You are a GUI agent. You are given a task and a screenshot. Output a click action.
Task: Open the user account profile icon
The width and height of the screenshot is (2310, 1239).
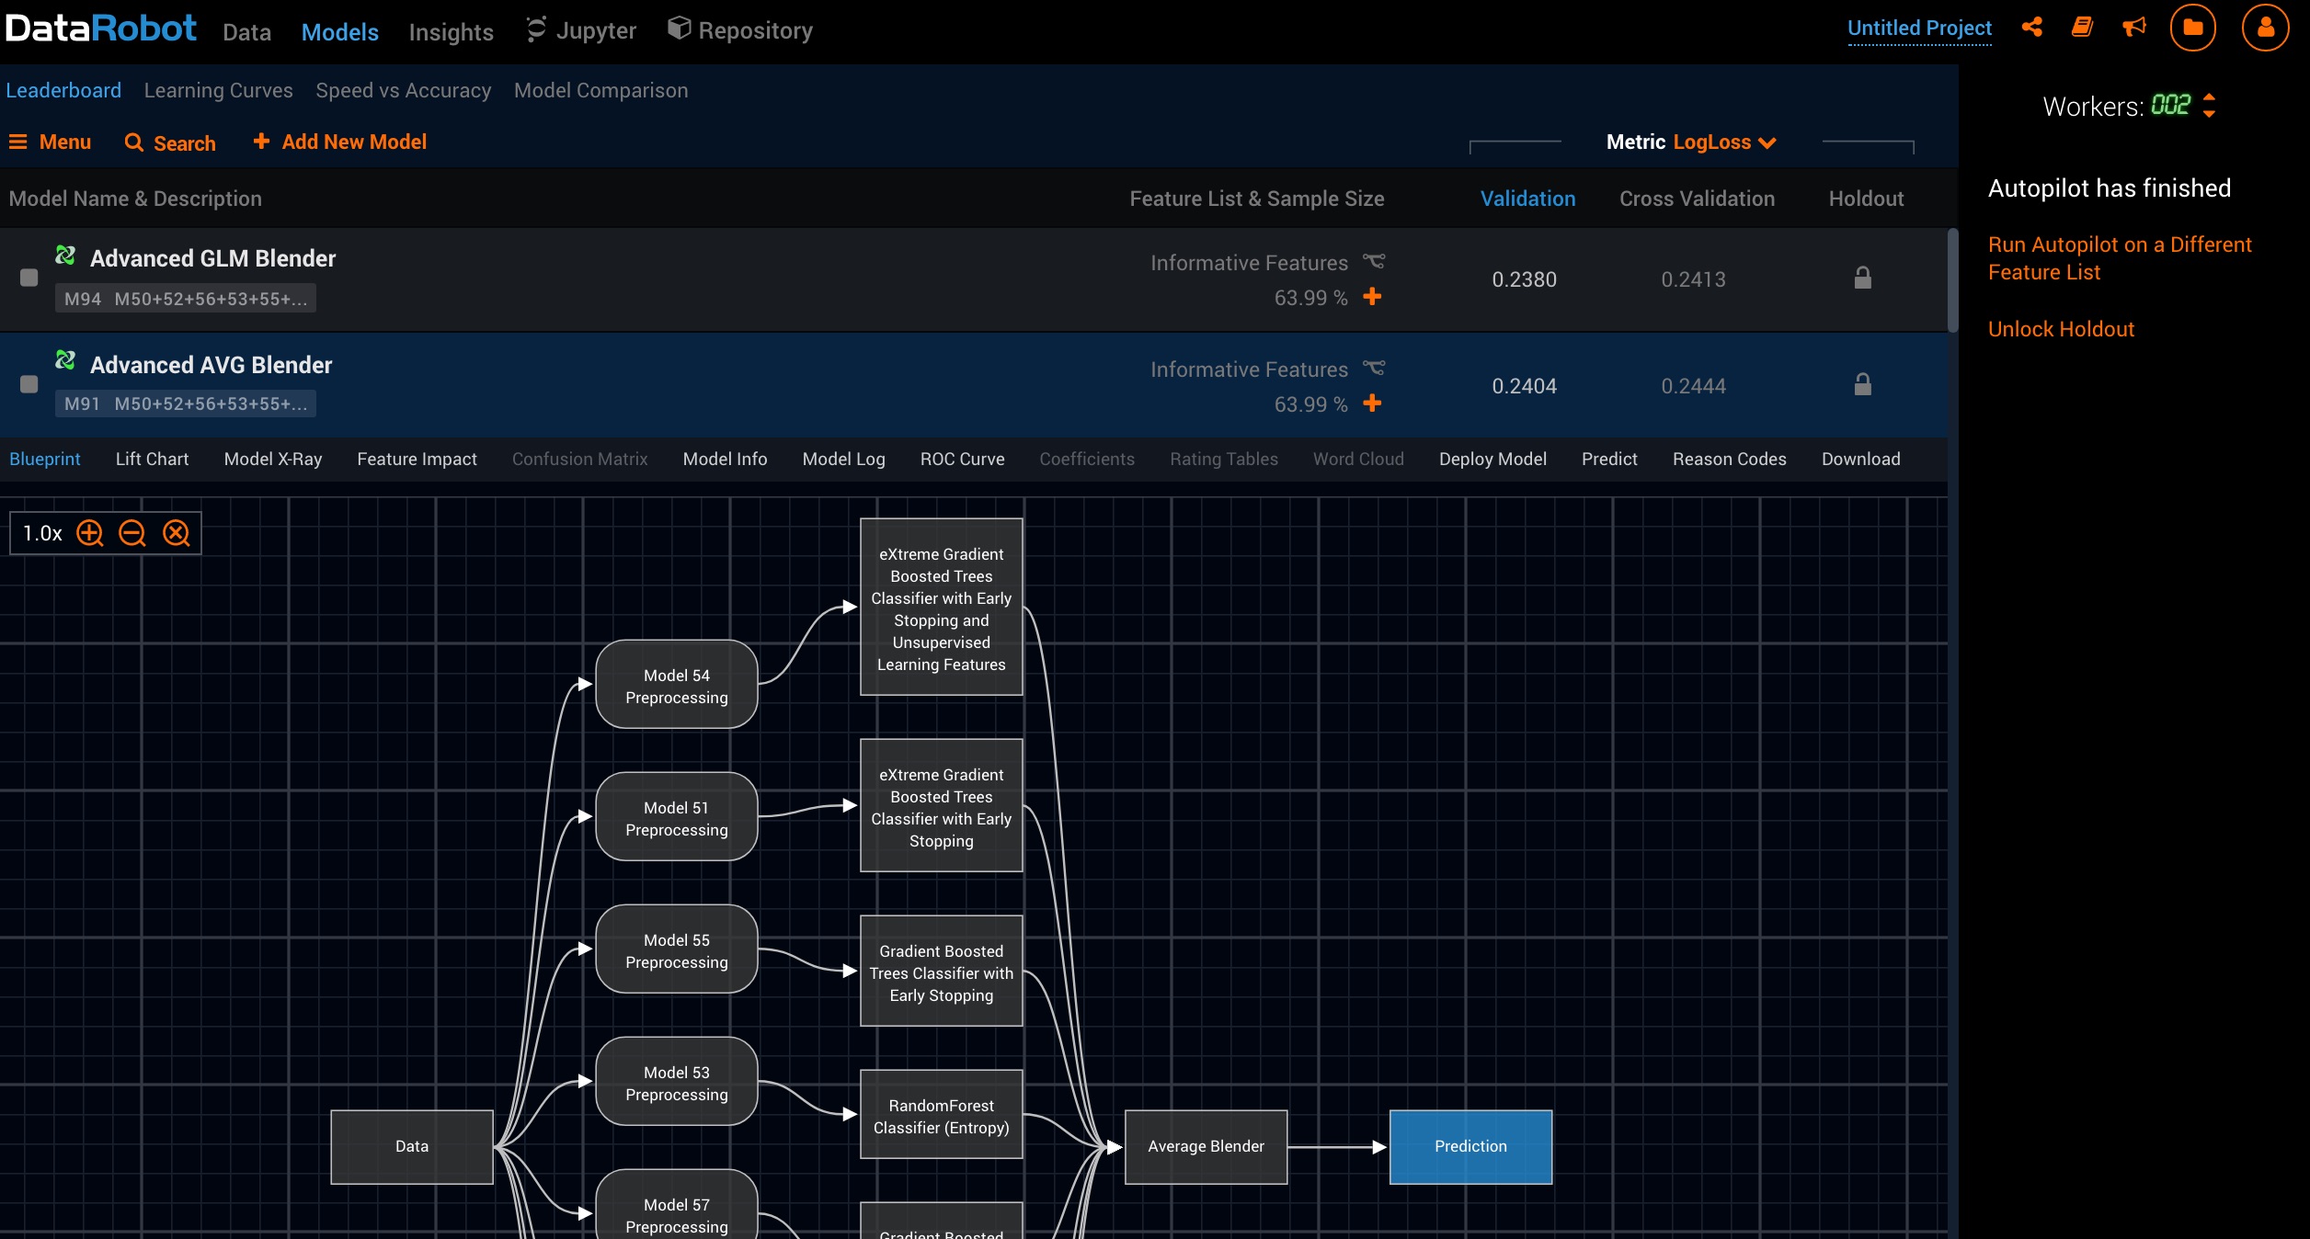click(2265, 28)
